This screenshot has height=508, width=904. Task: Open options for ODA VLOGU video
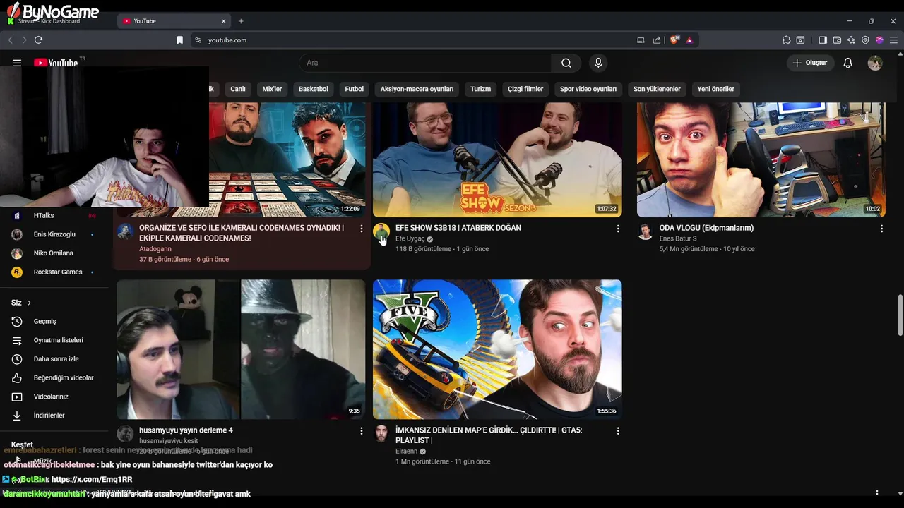(x=881, y=229)
